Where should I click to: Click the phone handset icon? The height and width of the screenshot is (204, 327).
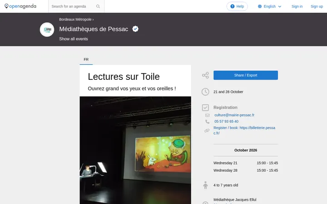(207, 121)
